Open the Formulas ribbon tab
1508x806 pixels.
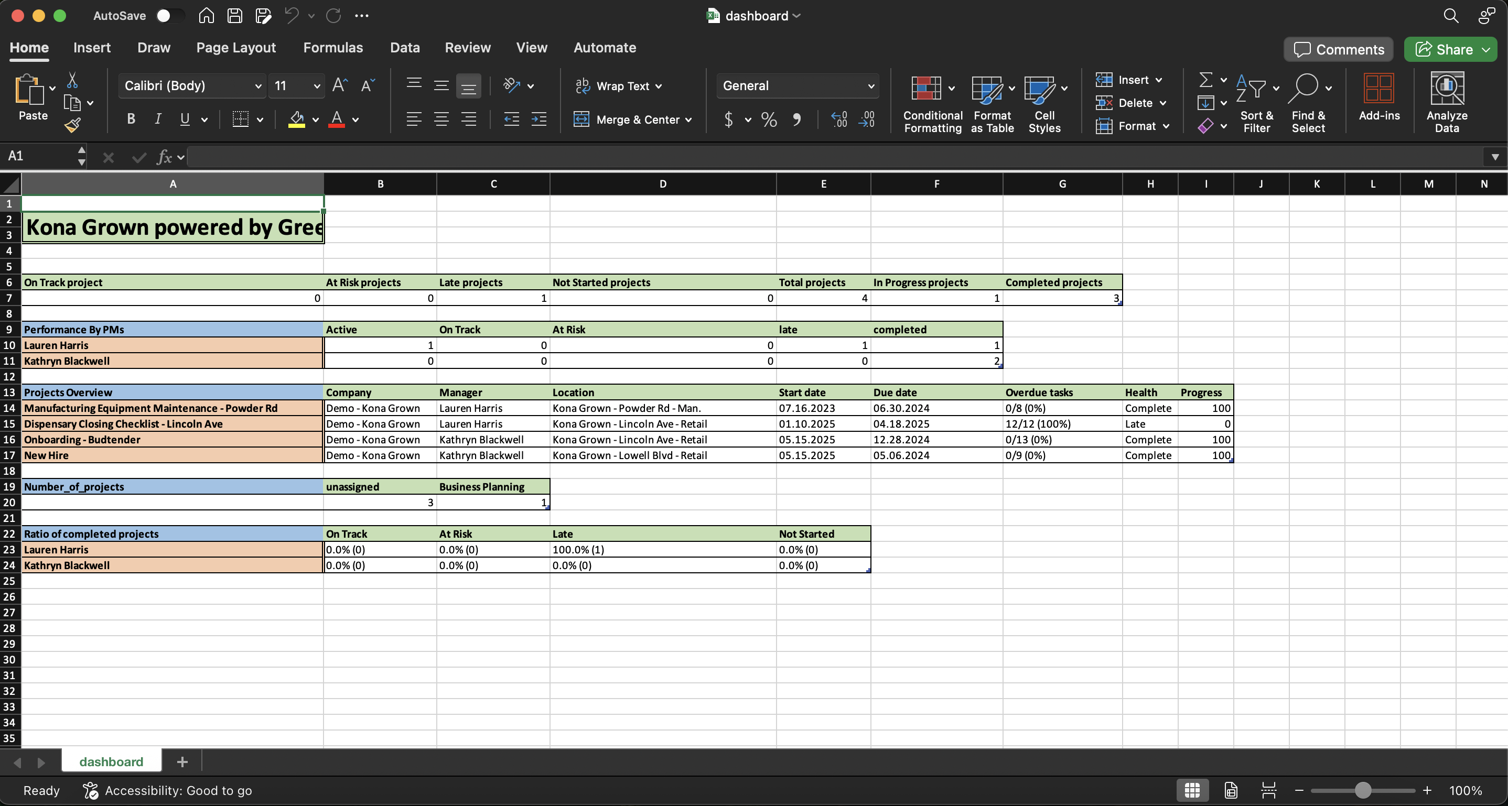[x=332, y=47]
